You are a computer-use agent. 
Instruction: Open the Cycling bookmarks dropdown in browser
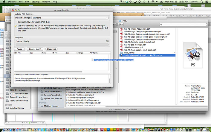click(x=180, y=16)
